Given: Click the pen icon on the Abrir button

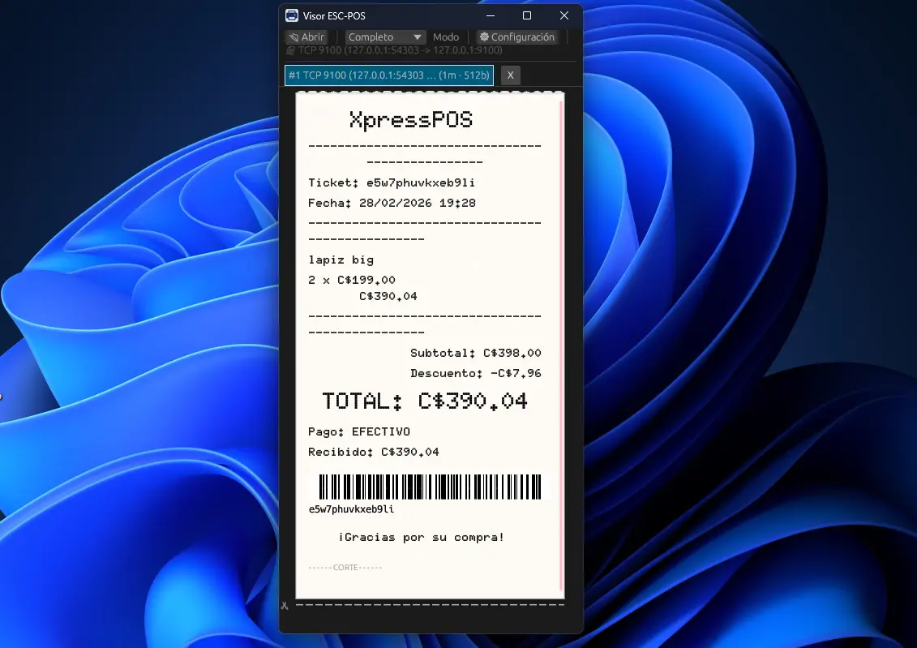Looking at the screenshot, I should click(294, 36).
